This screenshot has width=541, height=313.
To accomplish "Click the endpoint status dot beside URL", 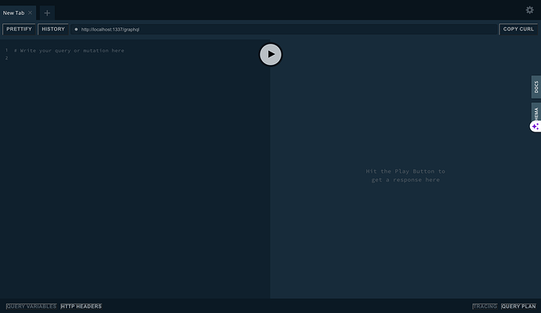I will click(x=76, y=29).
